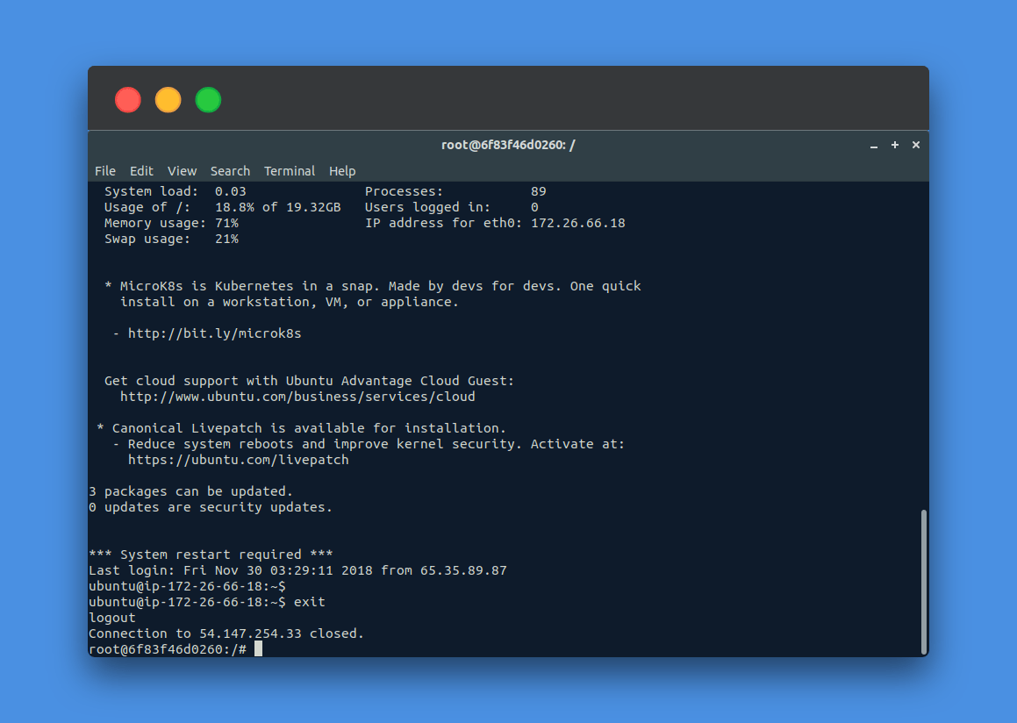This screenshot has height=723, width=1017.
Task: Click the yellow window control circle
Action: click(168, 99)
